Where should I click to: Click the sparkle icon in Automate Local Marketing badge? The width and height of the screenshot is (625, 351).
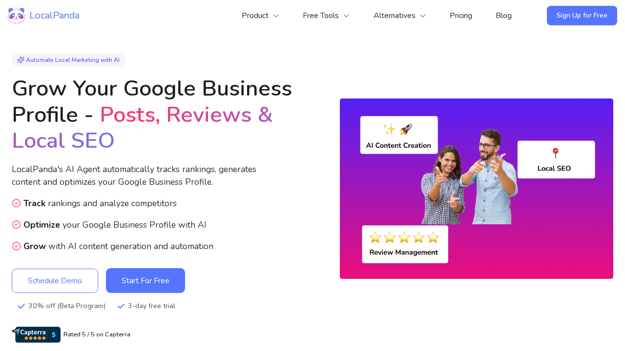[x=21, y=60]
